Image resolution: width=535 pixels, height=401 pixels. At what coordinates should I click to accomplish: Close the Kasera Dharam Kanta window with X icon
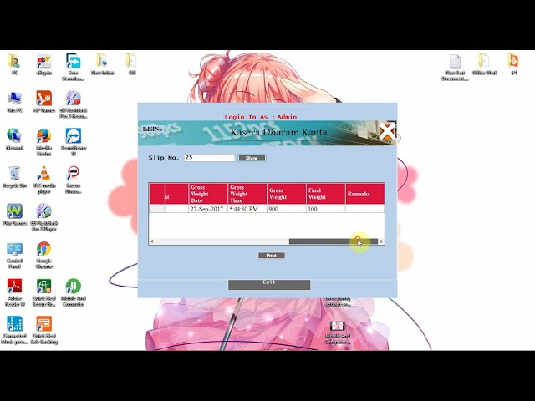point(387,132)
